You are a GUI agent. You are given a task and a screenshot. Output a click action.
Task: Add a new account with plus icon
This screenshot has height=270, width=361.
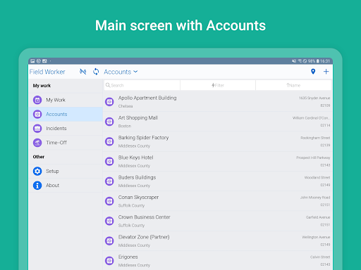(326, 72)
